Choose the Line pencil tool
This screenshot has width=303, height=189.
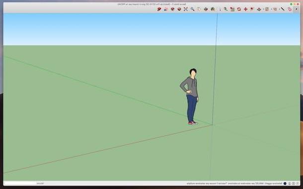coord(282,9)
